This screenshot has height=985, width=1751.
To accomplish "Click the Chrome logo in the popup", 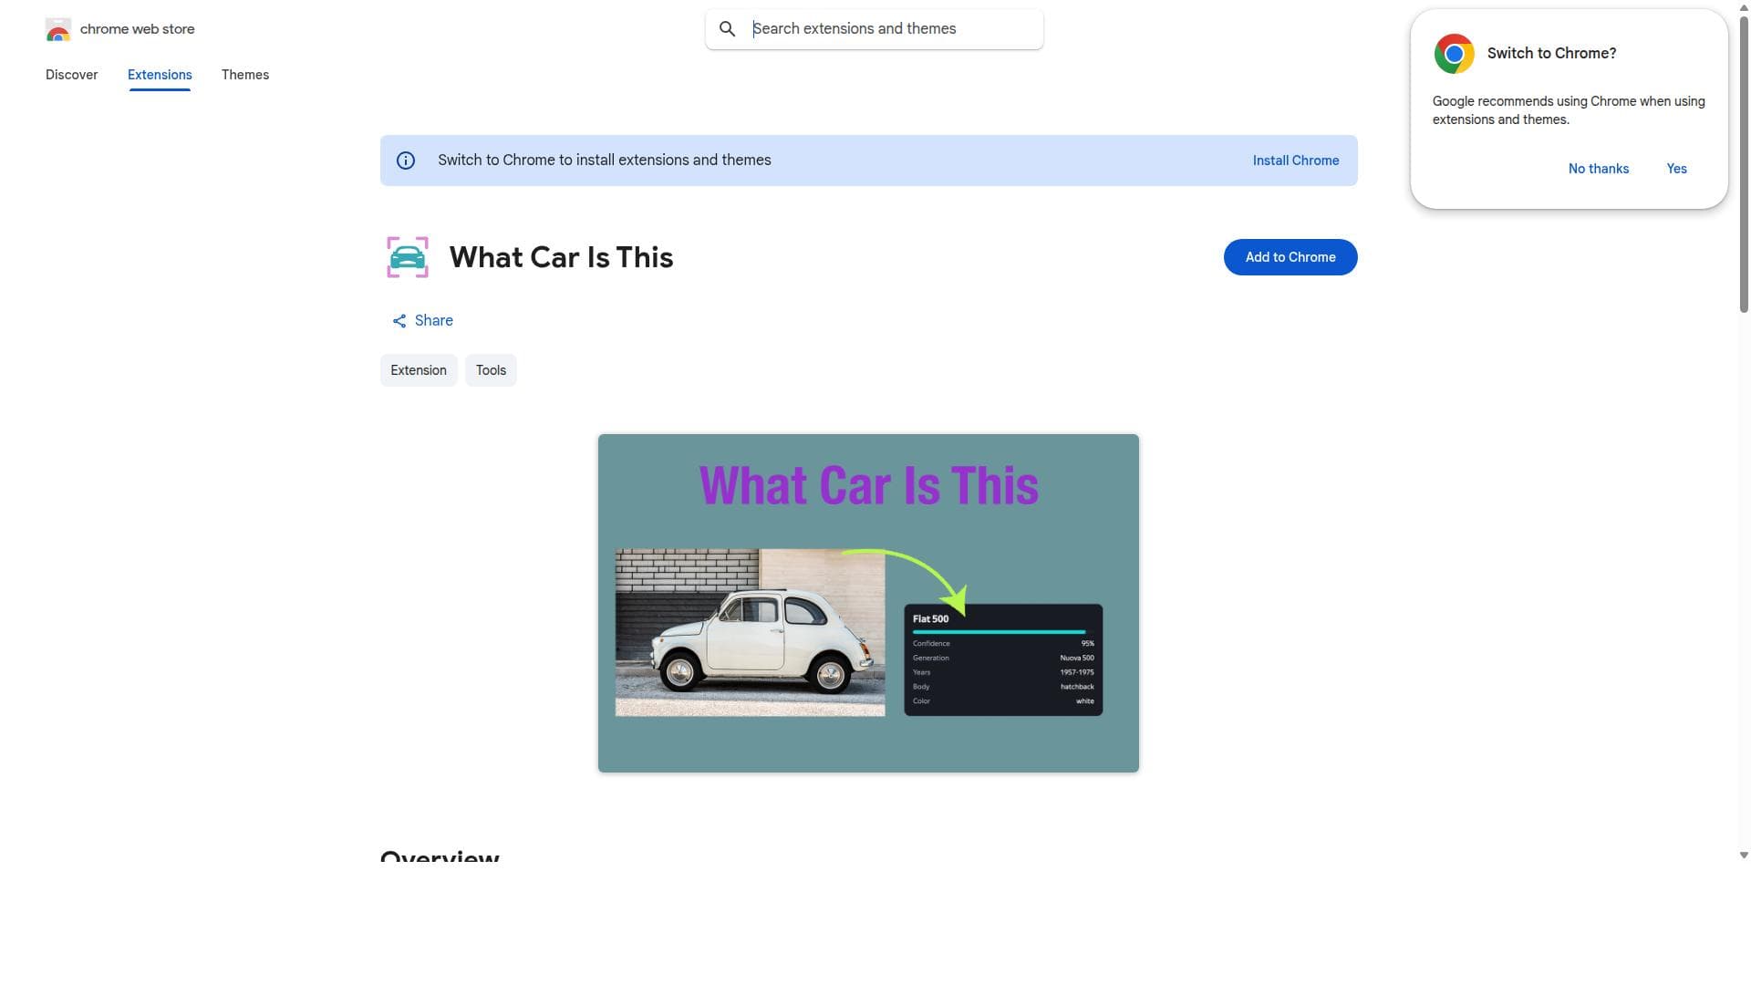I will [1455, 54].
